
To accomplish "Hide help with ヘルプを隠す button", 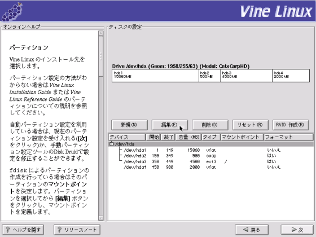I will pos(23,230).
